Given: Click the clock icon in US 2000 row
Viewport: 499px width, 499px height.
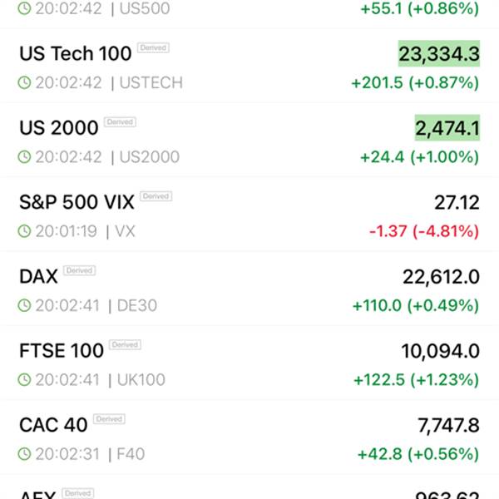Looking at the screenshot, I should click(x=25, y=157).
